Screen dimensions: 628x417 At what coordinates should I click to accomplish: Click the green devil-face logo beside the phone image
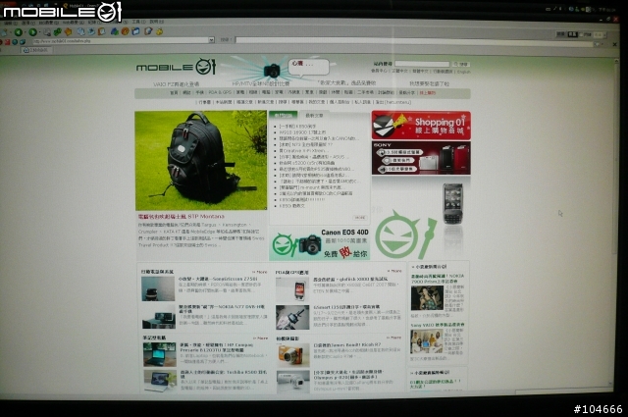tap(405, 235)
